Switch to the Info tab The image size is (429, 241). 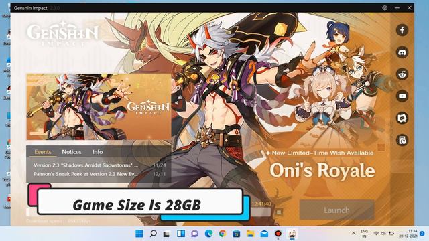coord(97,152)
